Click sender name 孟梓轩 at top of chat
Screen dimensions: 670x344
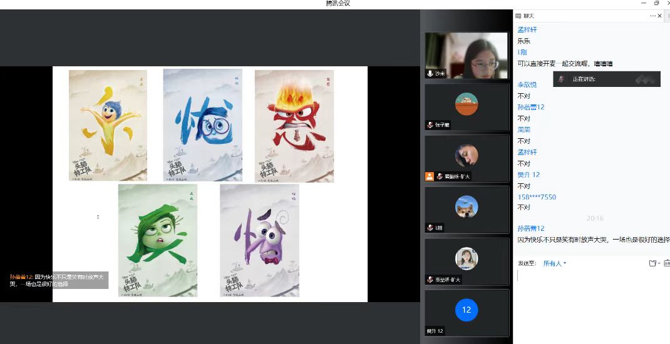(527, 29)
